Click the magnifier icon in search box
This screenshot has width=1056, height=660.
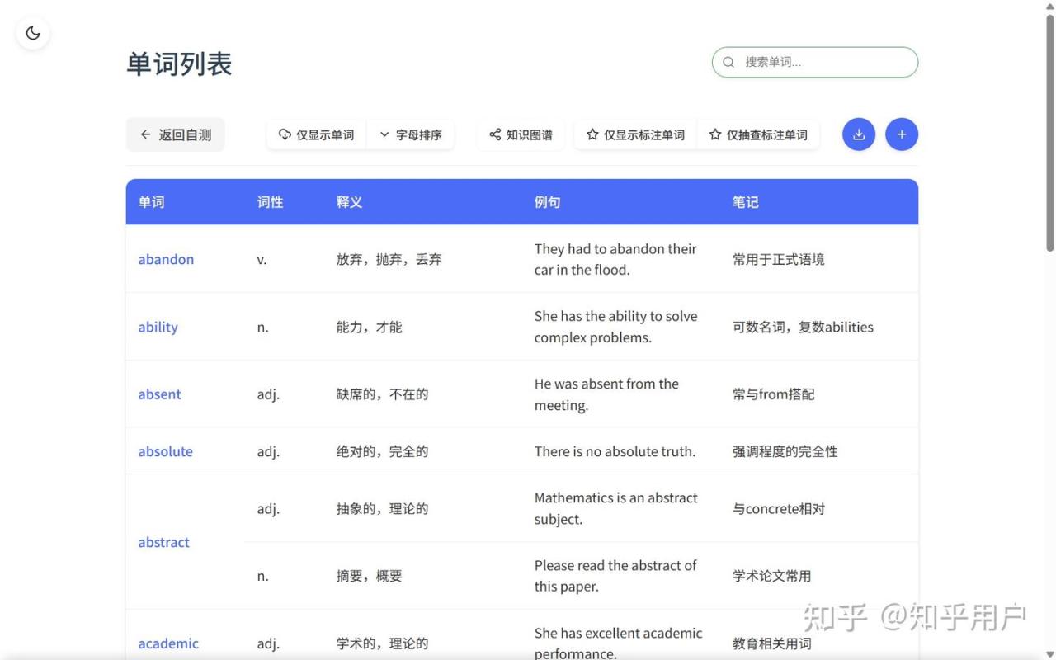click(728, 62)
